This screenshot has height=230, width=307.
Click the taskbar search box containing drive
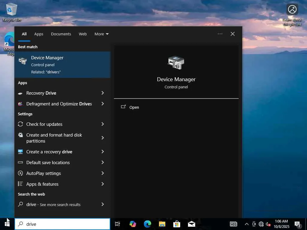click(62, 224)
